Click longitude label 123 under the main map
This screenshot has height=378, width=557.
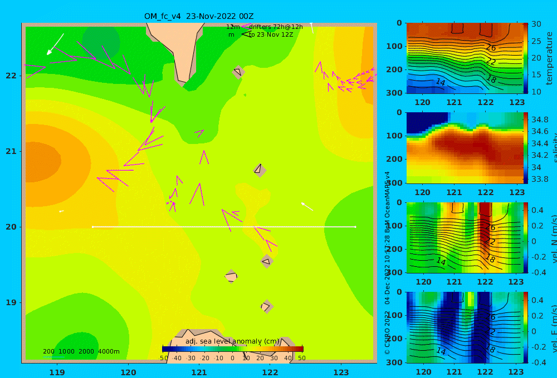(x=341, y=372)
